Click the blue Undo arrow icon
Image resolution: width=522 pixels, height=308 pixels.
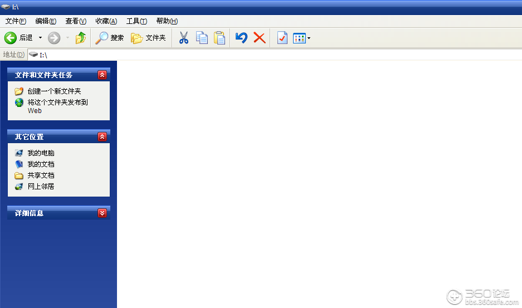click(241, 38)
